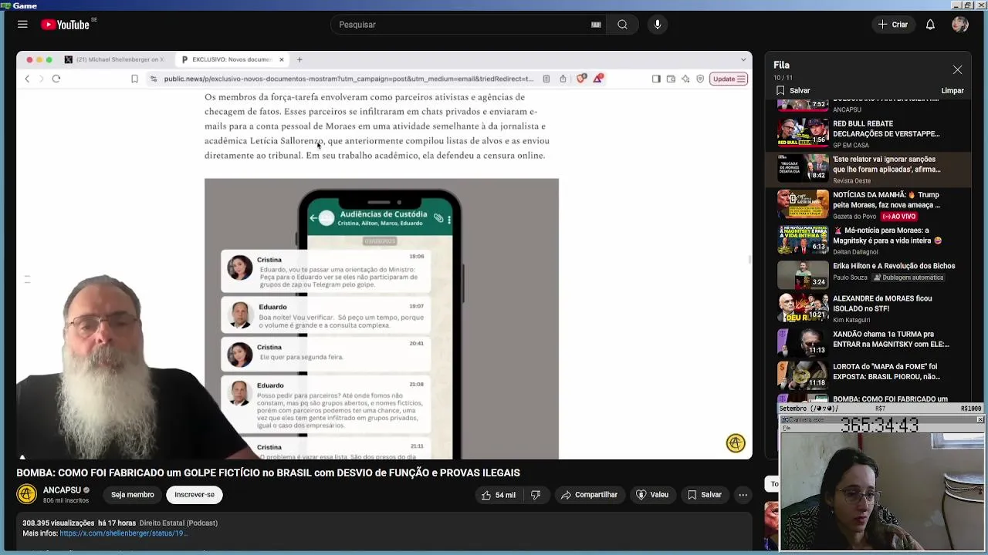Image resolution: width=988 pixels, height=555 pixels.
Task: Close the 'EXCLUSIVO' browser tab
Action: pos(282,59)
